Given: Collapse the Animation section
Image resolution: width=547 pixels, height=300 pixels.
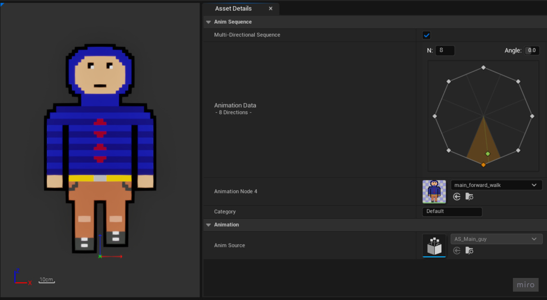Looking at the screenshot, I should click(x=209, y=225).
